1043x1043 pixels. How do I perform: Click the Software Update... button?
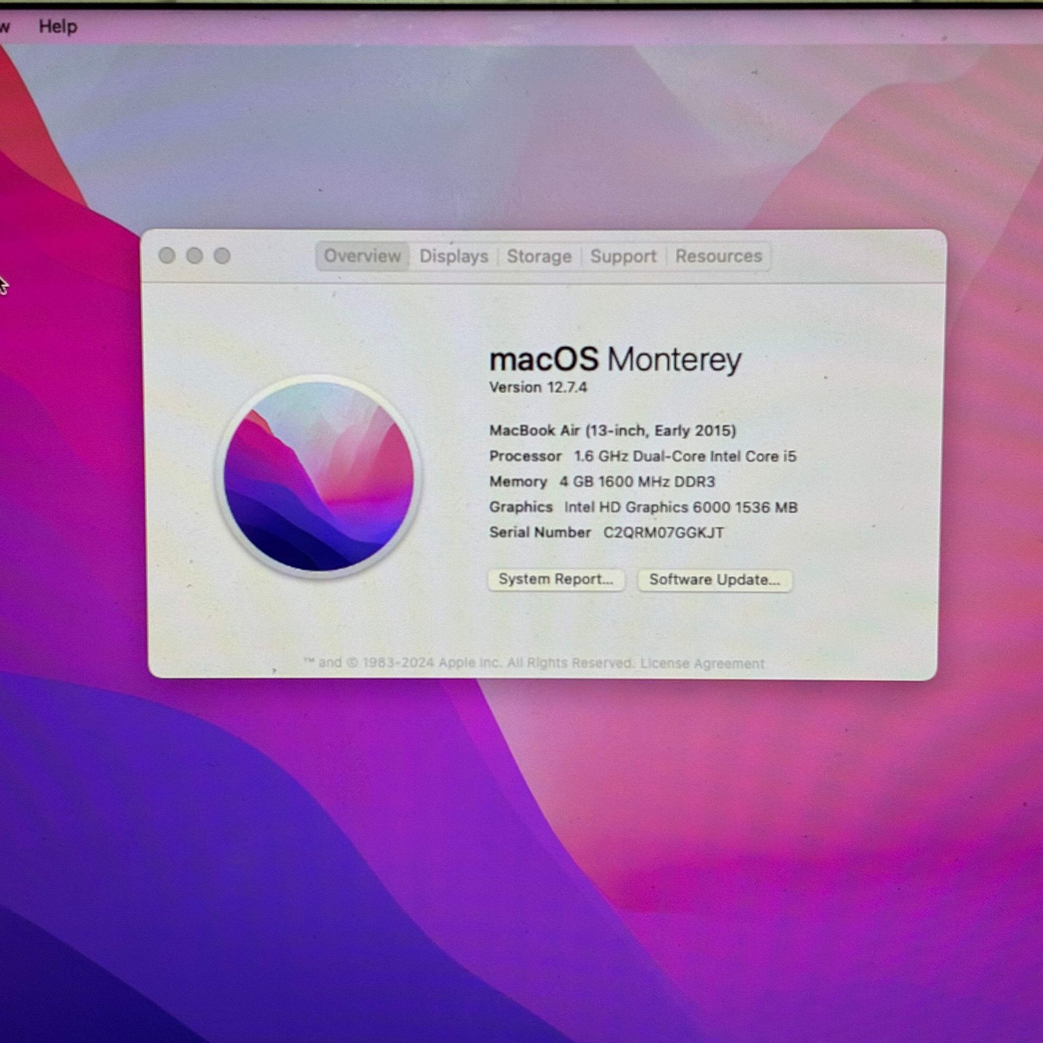coord(714,580)
